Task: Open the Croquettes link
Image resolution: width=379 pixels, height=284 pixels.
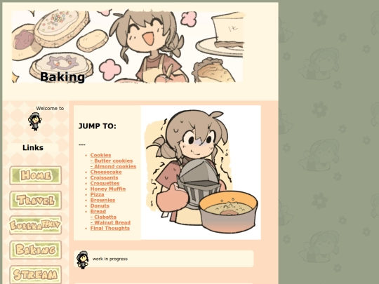Action: 105,183
